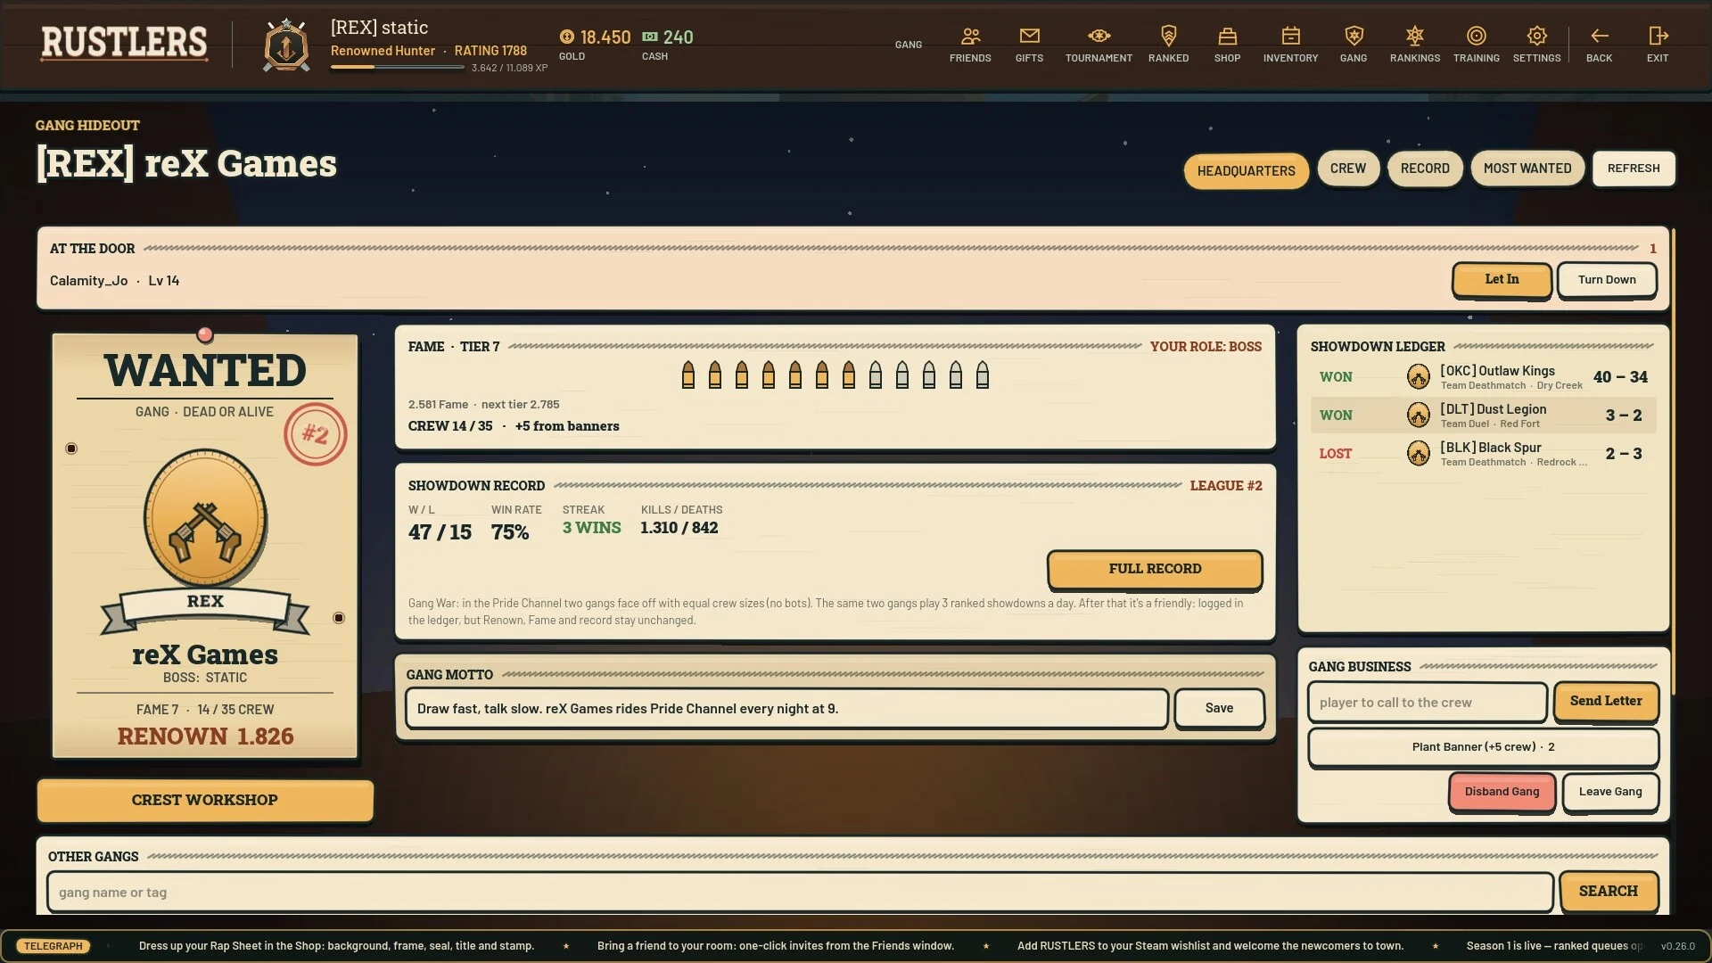Open the Crest Workshop
The image size is (1712, 963).
(205, 801)
